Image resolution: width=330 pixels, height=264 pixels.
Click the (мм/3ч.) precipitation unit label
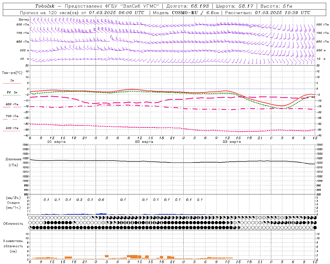tap(13, 198)
